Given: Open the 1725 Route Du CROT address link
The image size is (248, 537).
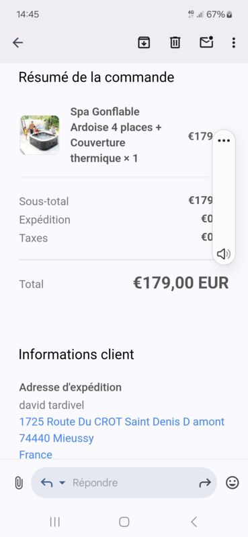Looking at the screenshot, I should [x=122, y=422].
